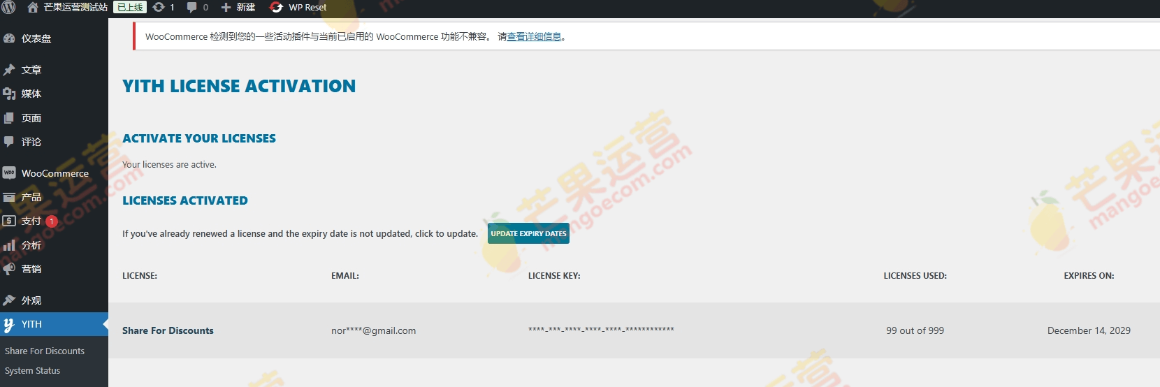Click the home icon in admin bar
Screen dimensions: 1160x387
32,7
